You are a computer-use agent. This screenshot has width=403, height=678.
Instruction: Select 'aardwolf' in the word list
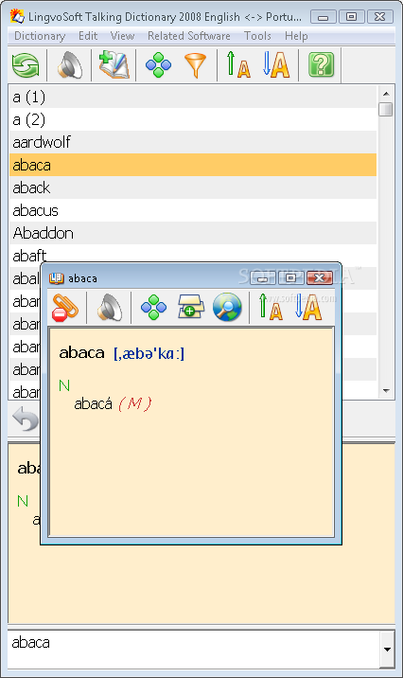pyautogui.click(x=193, y=142)
